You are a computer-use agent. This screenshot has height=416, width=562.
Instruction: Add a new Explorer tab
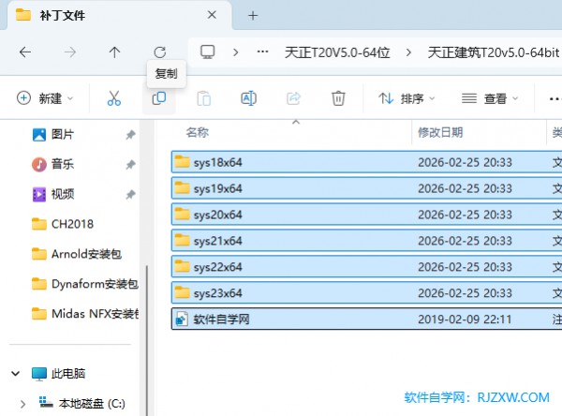pos(253,15)
